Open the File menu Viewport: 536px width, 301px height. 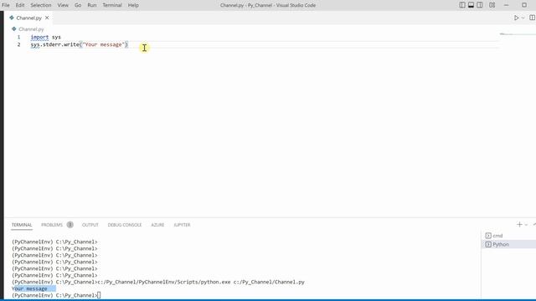point(6,5)
